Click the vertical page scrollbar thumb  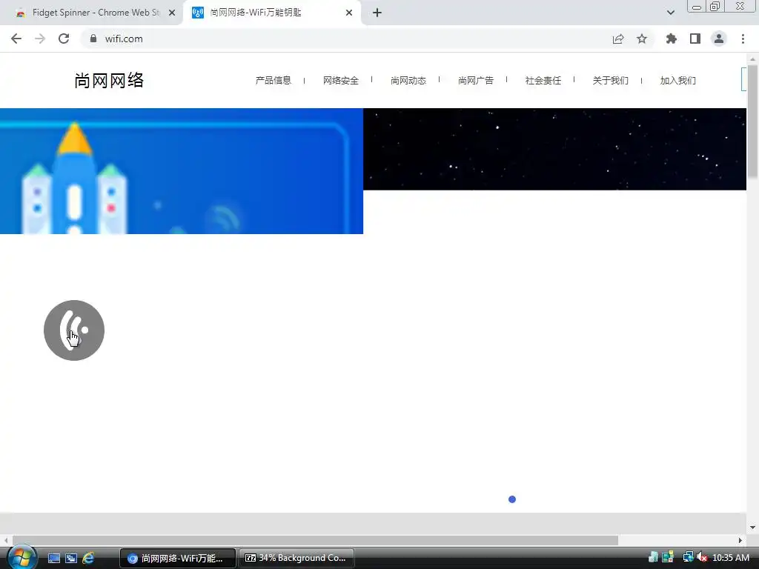point(752,121)
